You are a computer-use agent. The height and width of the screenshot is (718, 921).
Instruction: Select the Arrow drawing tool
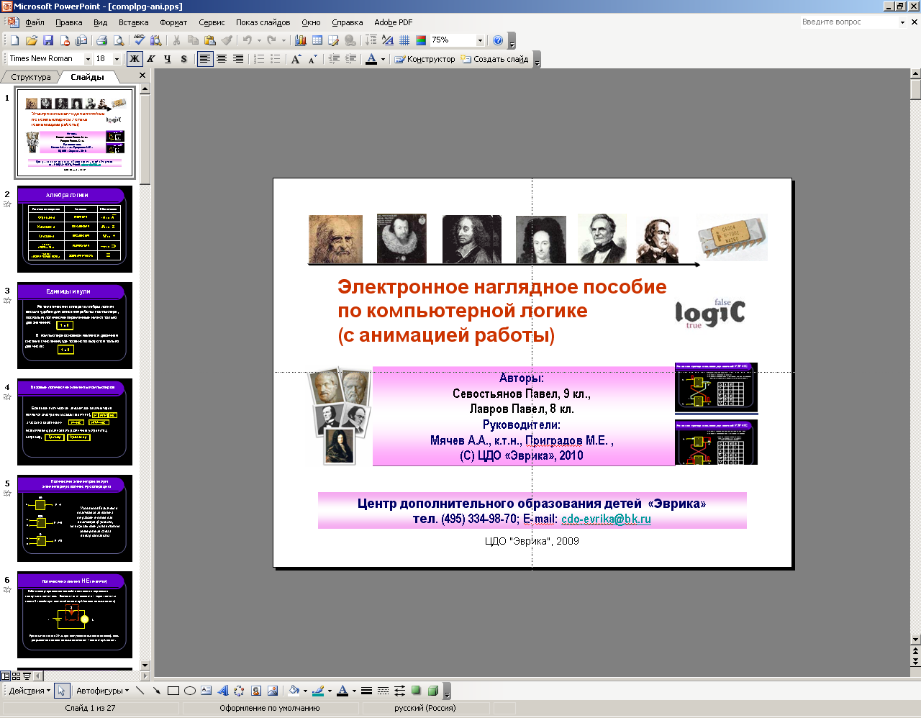pos(157,691)
